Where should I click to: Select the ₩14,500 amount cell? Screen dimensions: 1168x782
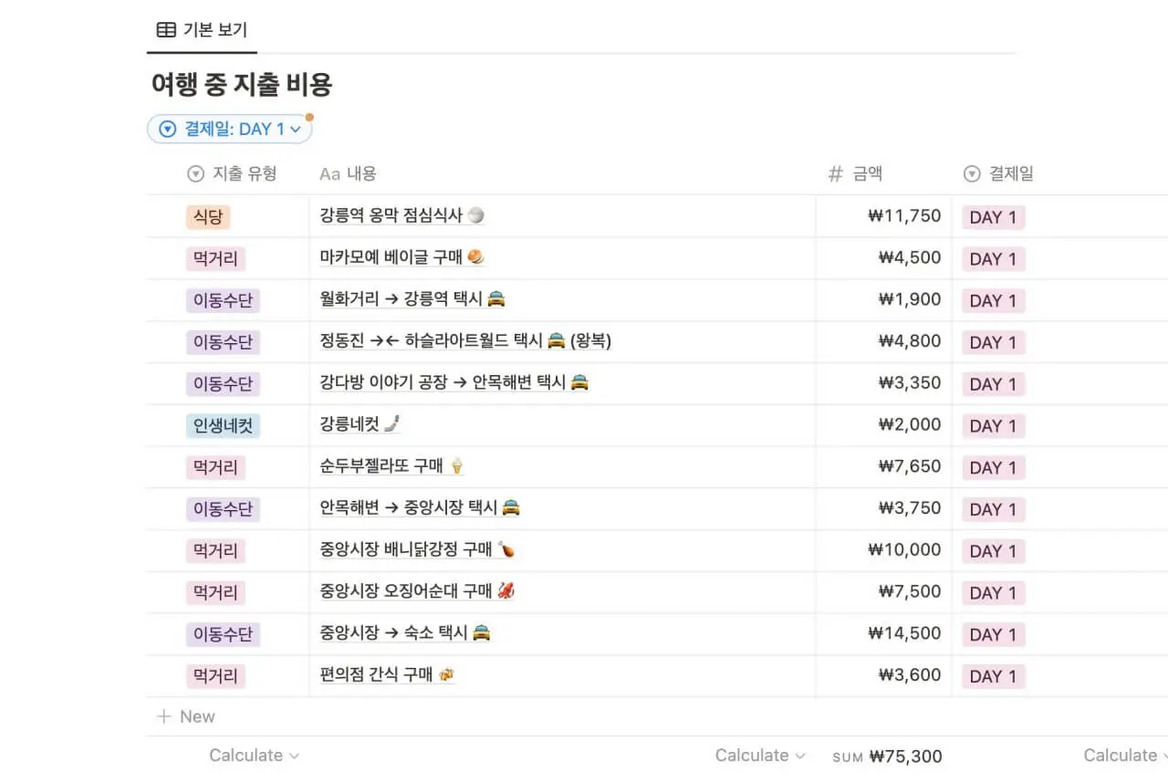(883, 633)
